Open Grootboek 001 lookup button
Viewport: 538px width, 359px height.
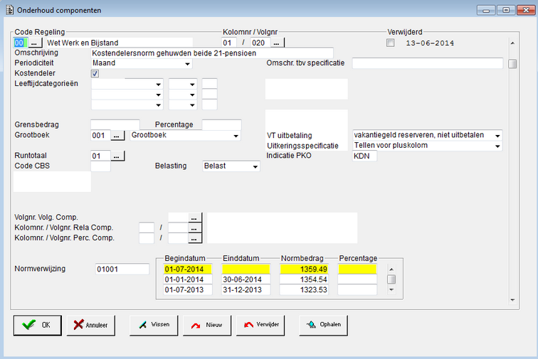point(117,136)
